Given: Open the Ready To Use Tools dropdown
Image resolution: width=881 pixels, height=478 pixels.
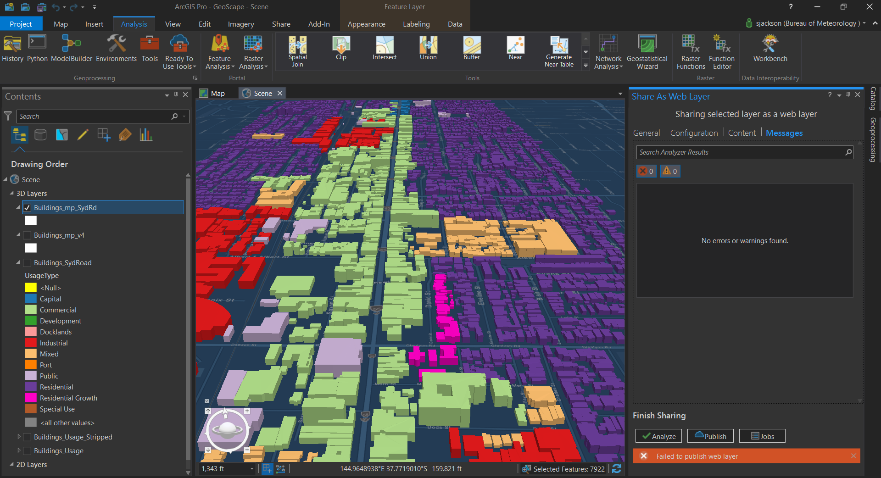Looking at the screenshot, I should 179,52.
